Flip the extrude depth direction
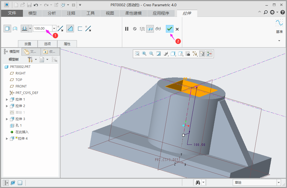The width and height of the screenshot is (287, 188). coord(60,29)
